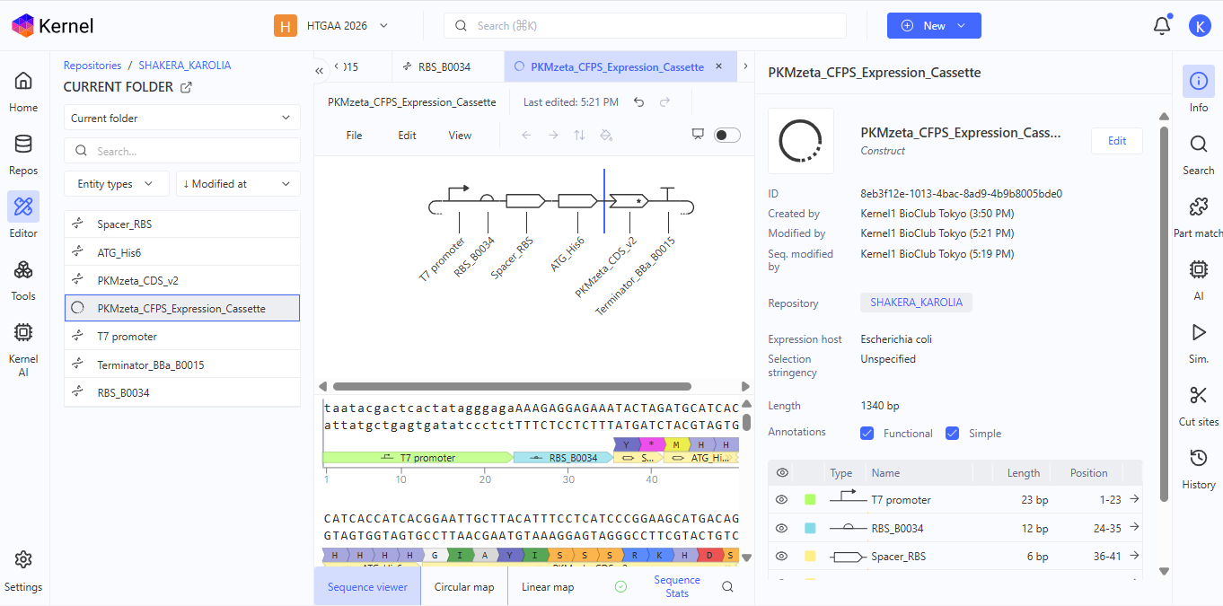
Task: Click the SHAKERA_KAROLIA repository tag
Action: (916, 303)
